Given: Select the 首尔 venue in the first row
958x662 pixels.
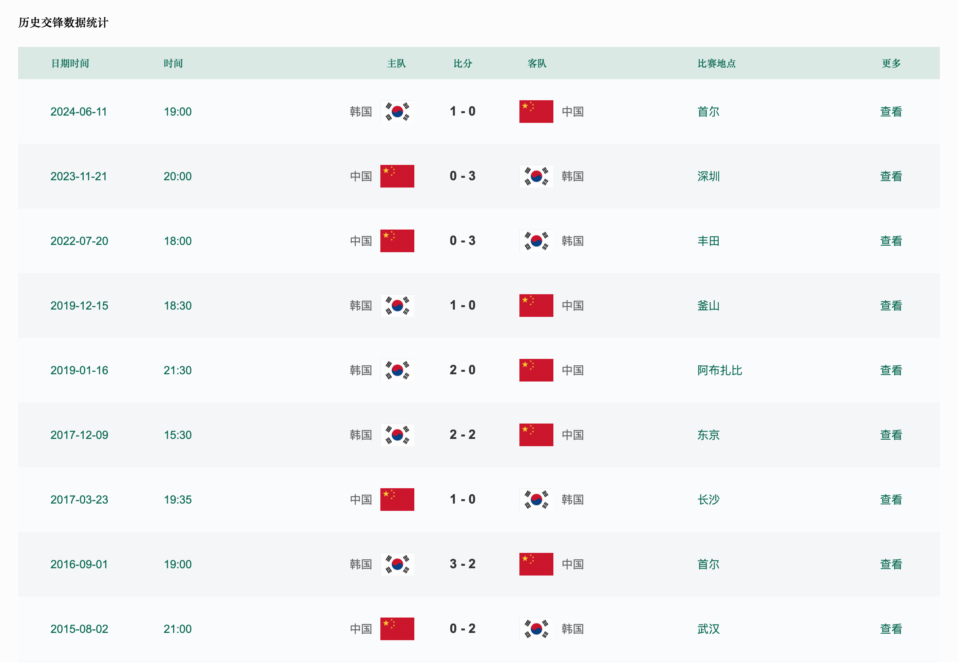Looking at the screenshot, I should click(x=708, y=112).
